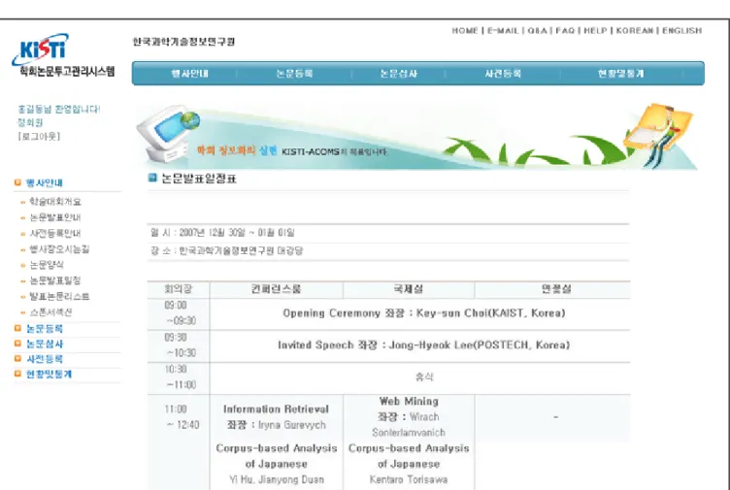Click orange icon beside sidebar 논문등록
Image resolution: width=730 pixels, height=490 pixels.
pyautogui.click(x=17, y=328)
